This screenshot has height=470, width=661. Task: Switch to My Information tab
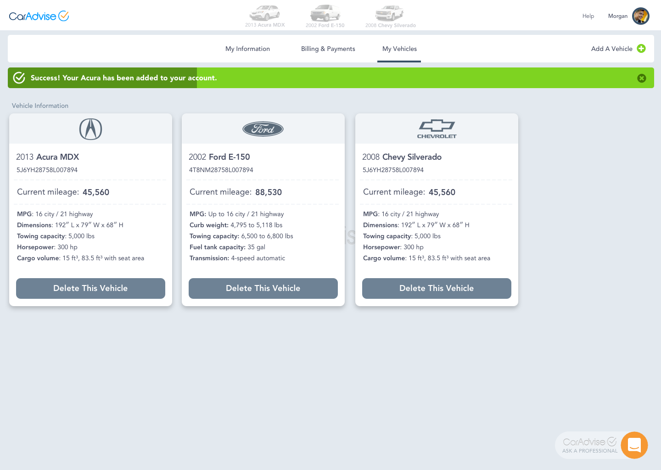coord(247,49)
